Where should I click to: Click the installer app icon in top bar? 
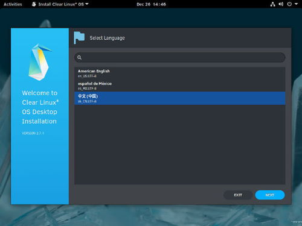34,4
